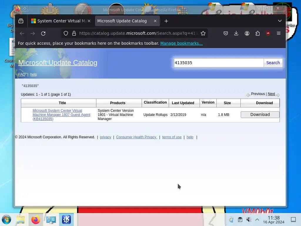301x226 pixels.
Task: Show site security padlock info
Action: (x=74, y=34)
